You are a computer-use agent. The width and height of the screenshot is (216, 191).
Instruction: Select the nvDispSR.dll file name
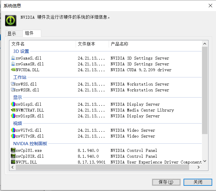[x=30, y=116]
